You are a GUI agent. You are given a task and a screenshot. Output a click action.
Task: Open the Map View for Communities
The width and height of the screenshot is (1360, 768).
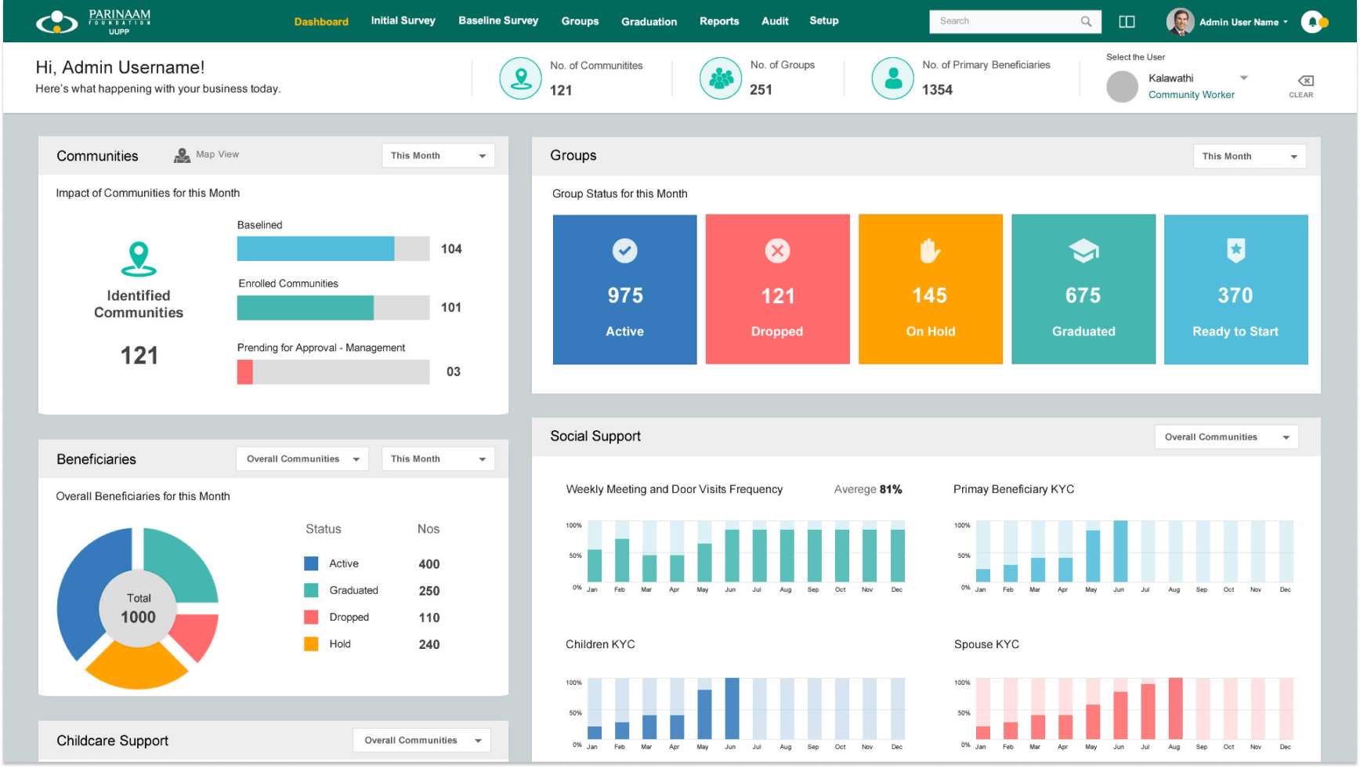tap(207, 154)
